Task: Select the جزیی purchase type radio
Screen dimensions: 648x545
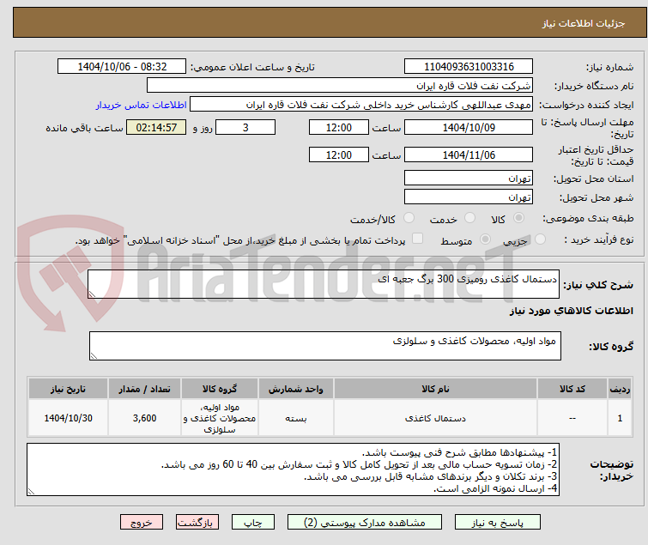Action: coord(540,239)
